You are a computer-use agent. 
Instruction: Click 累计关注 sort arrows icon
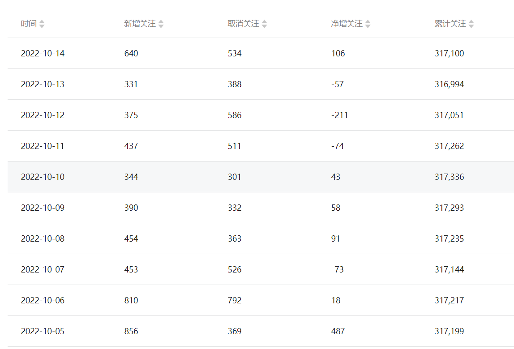471,24
